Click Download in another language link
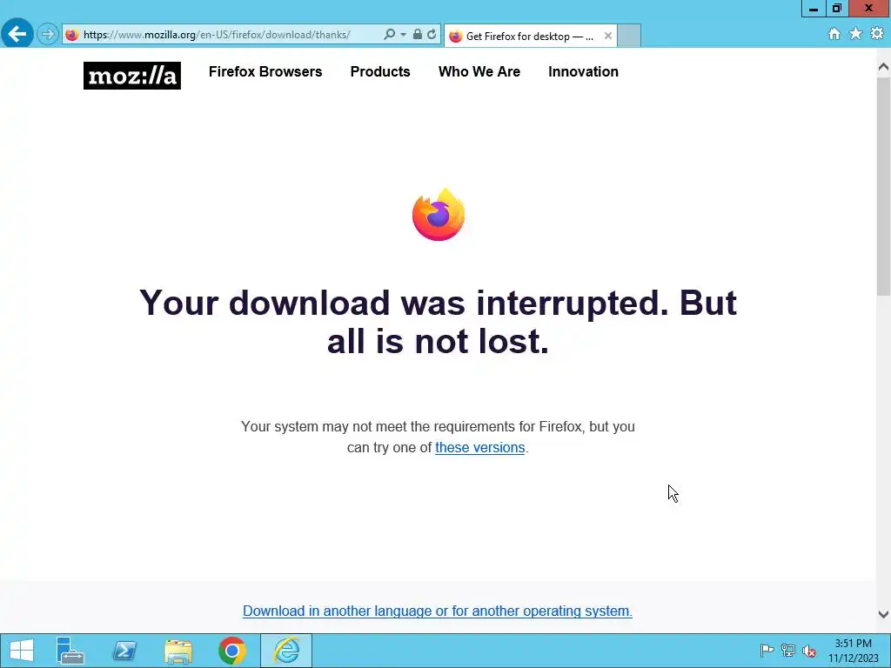Image resolution: width=891 pixels, height=668 pixels. [x=438, y=611]
